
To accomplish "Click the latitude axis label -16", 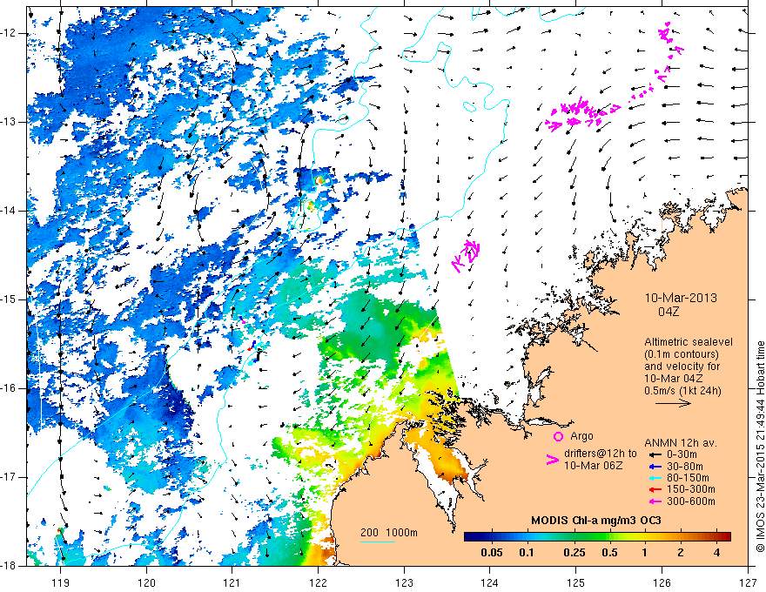I will point(9,388).
